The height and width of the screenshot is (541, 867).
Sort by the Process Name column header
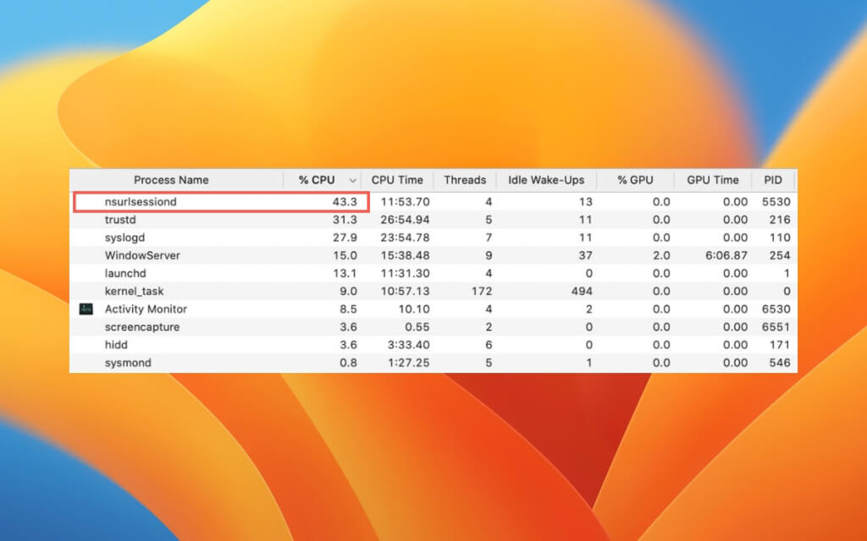tap(171, 180)
